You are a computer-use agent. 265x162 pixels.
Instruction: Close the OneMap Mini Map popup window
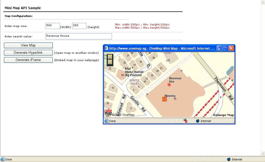231,48
